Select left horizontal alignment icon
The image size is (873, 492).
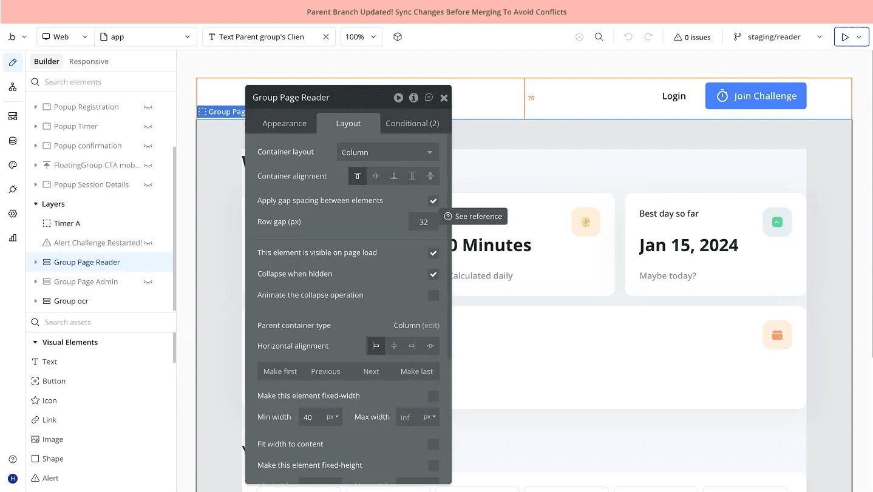tap(376, 346)
